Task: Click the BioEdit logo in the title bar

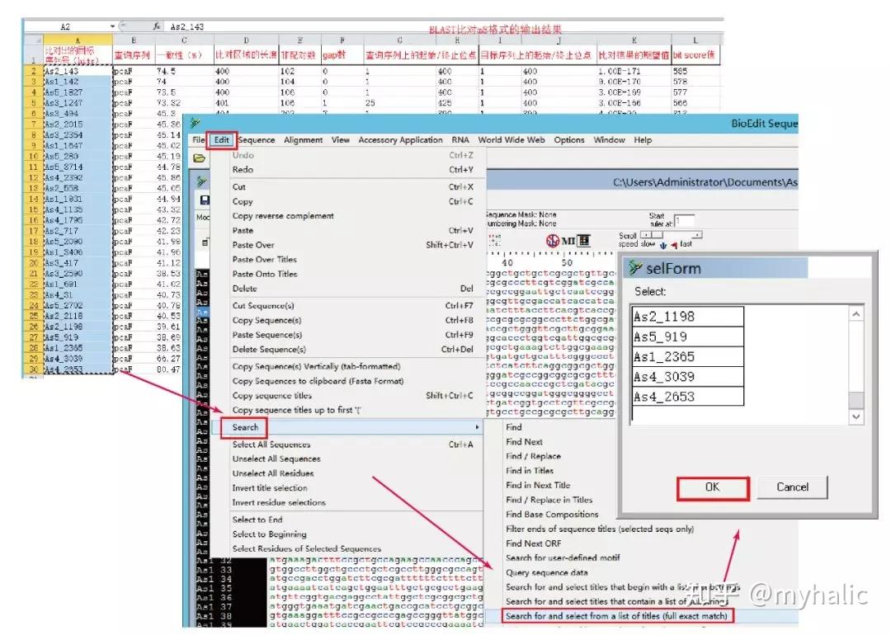Action: pyautogui.click(x=196, y=123)
